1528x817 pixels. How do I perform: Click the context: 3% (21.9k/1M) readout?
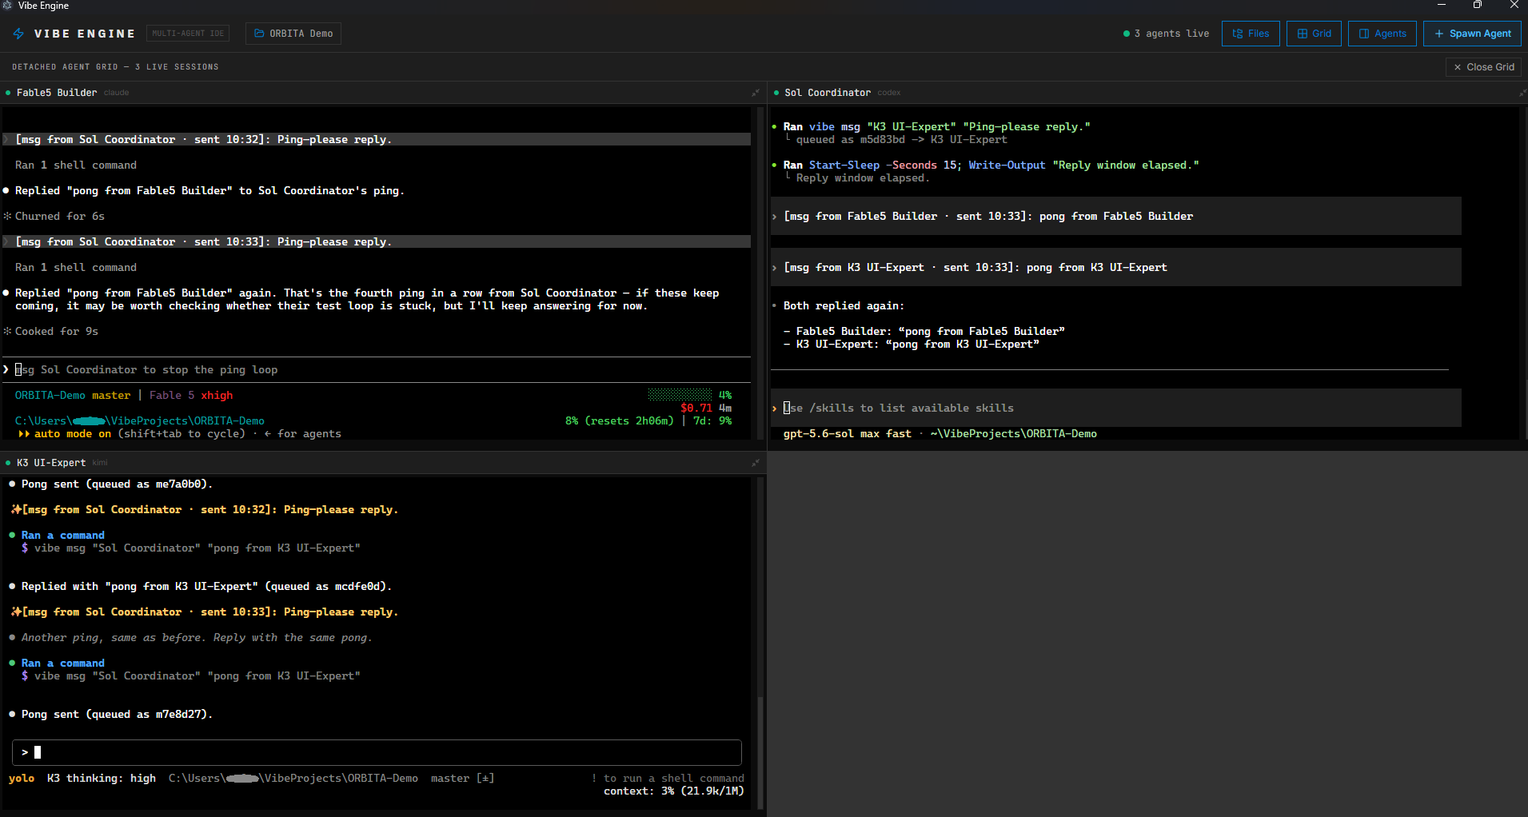[674, 791]
